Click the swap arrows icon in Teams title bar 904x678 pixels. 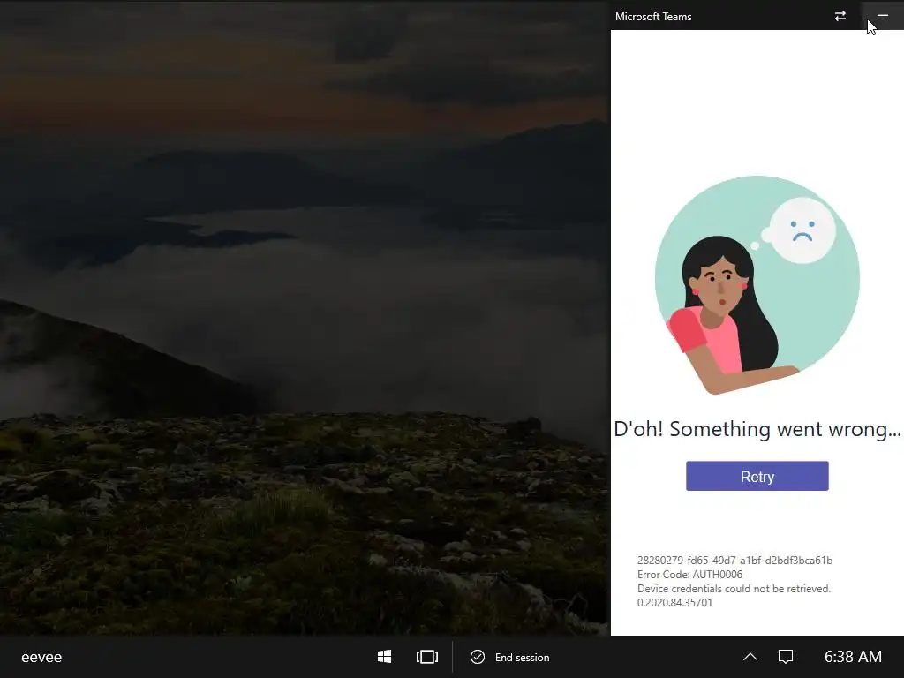click(840, 16)
